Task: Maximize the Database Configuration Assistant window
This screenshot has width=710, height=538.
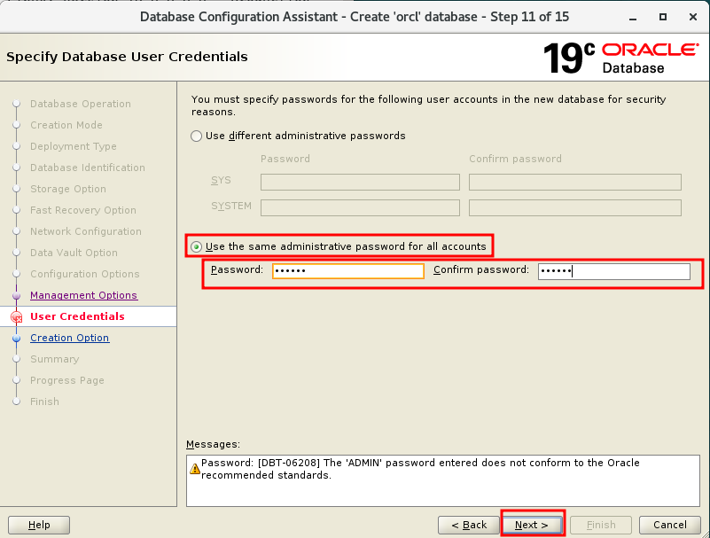Action: click(663, 17)
